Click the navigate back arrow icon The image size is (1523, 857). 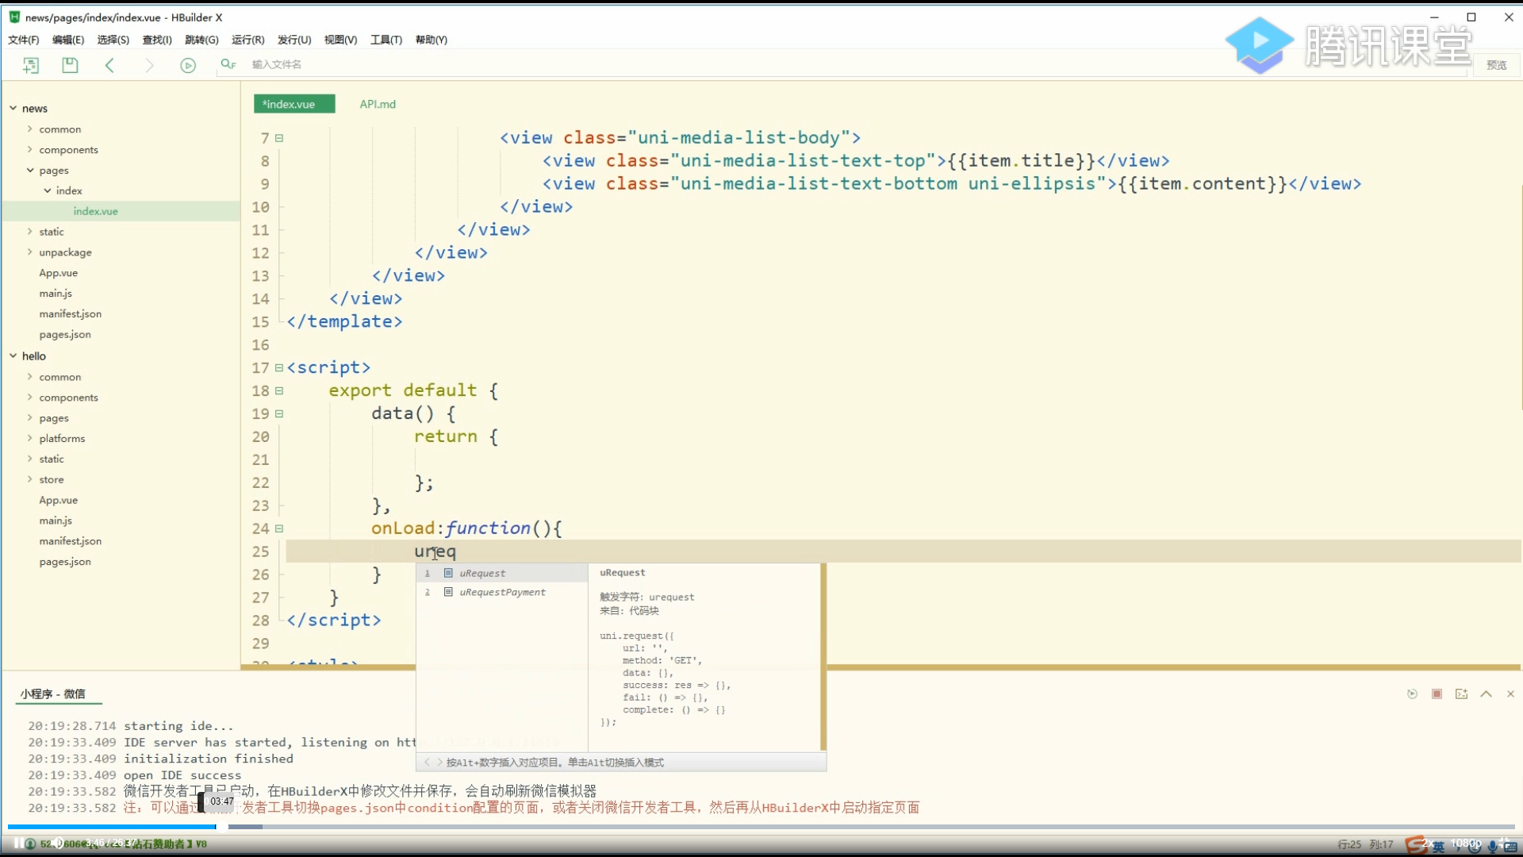109,65
